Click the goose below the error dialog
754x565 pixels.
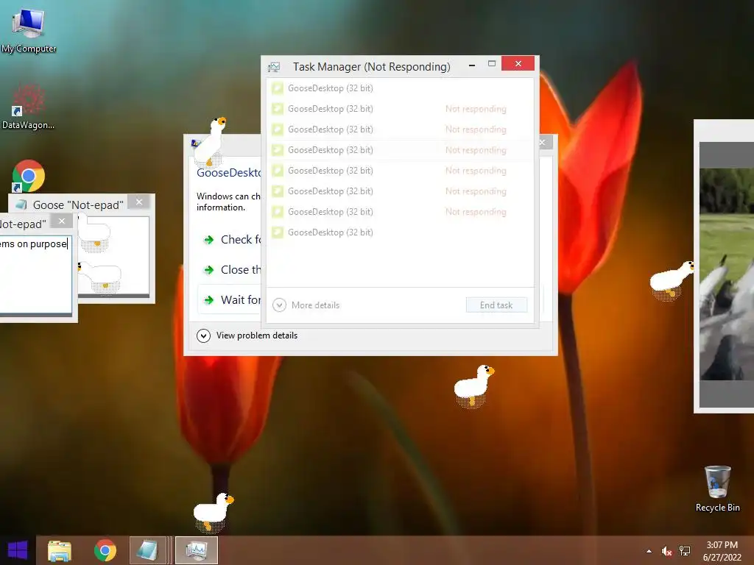473,386
